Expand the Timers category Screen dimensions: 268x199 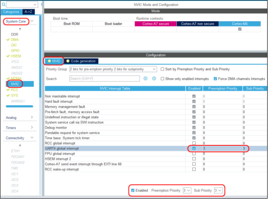(x=32, y=127)
